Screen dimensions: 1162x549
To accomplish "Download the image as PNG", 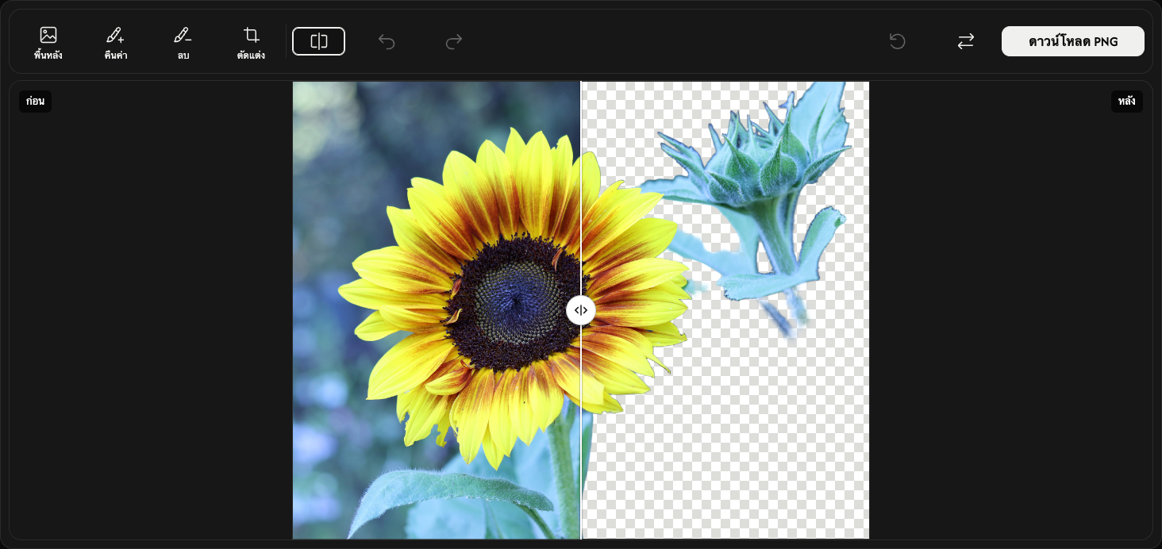I will 1073,41.
